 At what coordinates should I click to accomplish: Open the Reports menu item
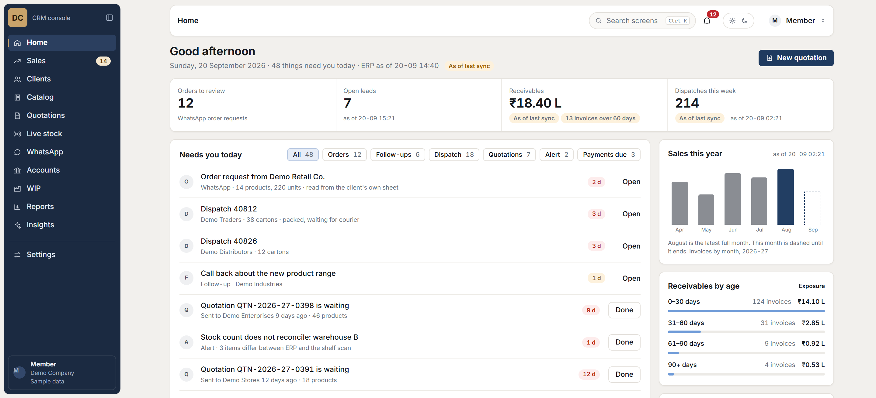point(62,207)
